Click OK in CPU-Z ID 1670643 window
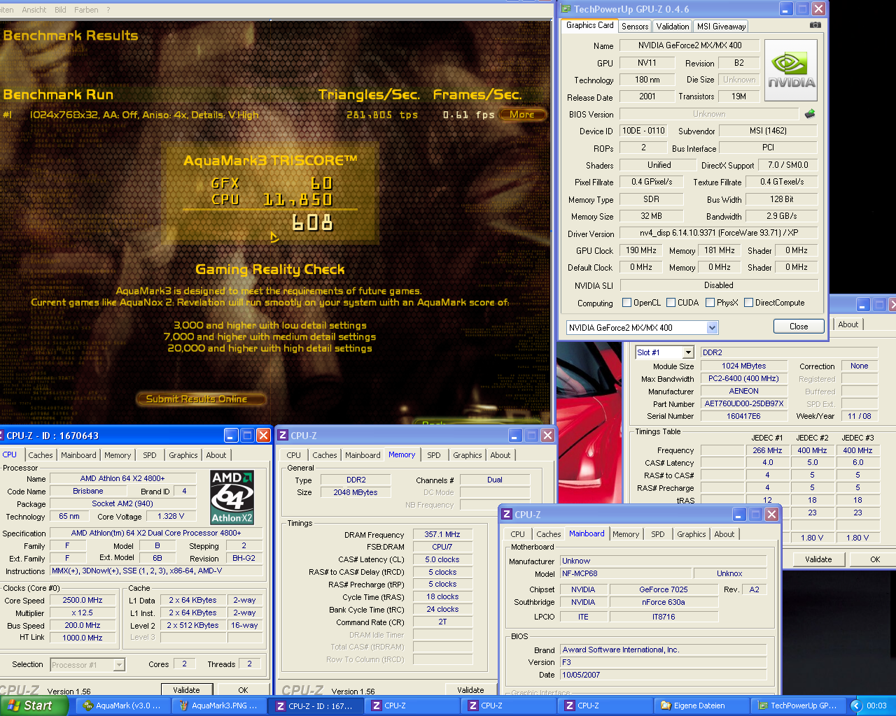896x716 pixels. 243,690
